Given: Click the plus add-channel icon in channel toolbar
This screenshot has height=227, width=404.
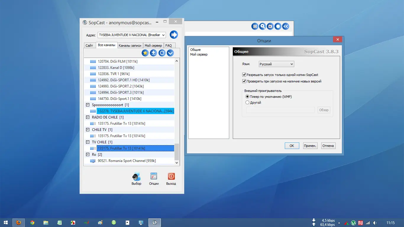Looking at the screenshot, I should pos(153,53).
